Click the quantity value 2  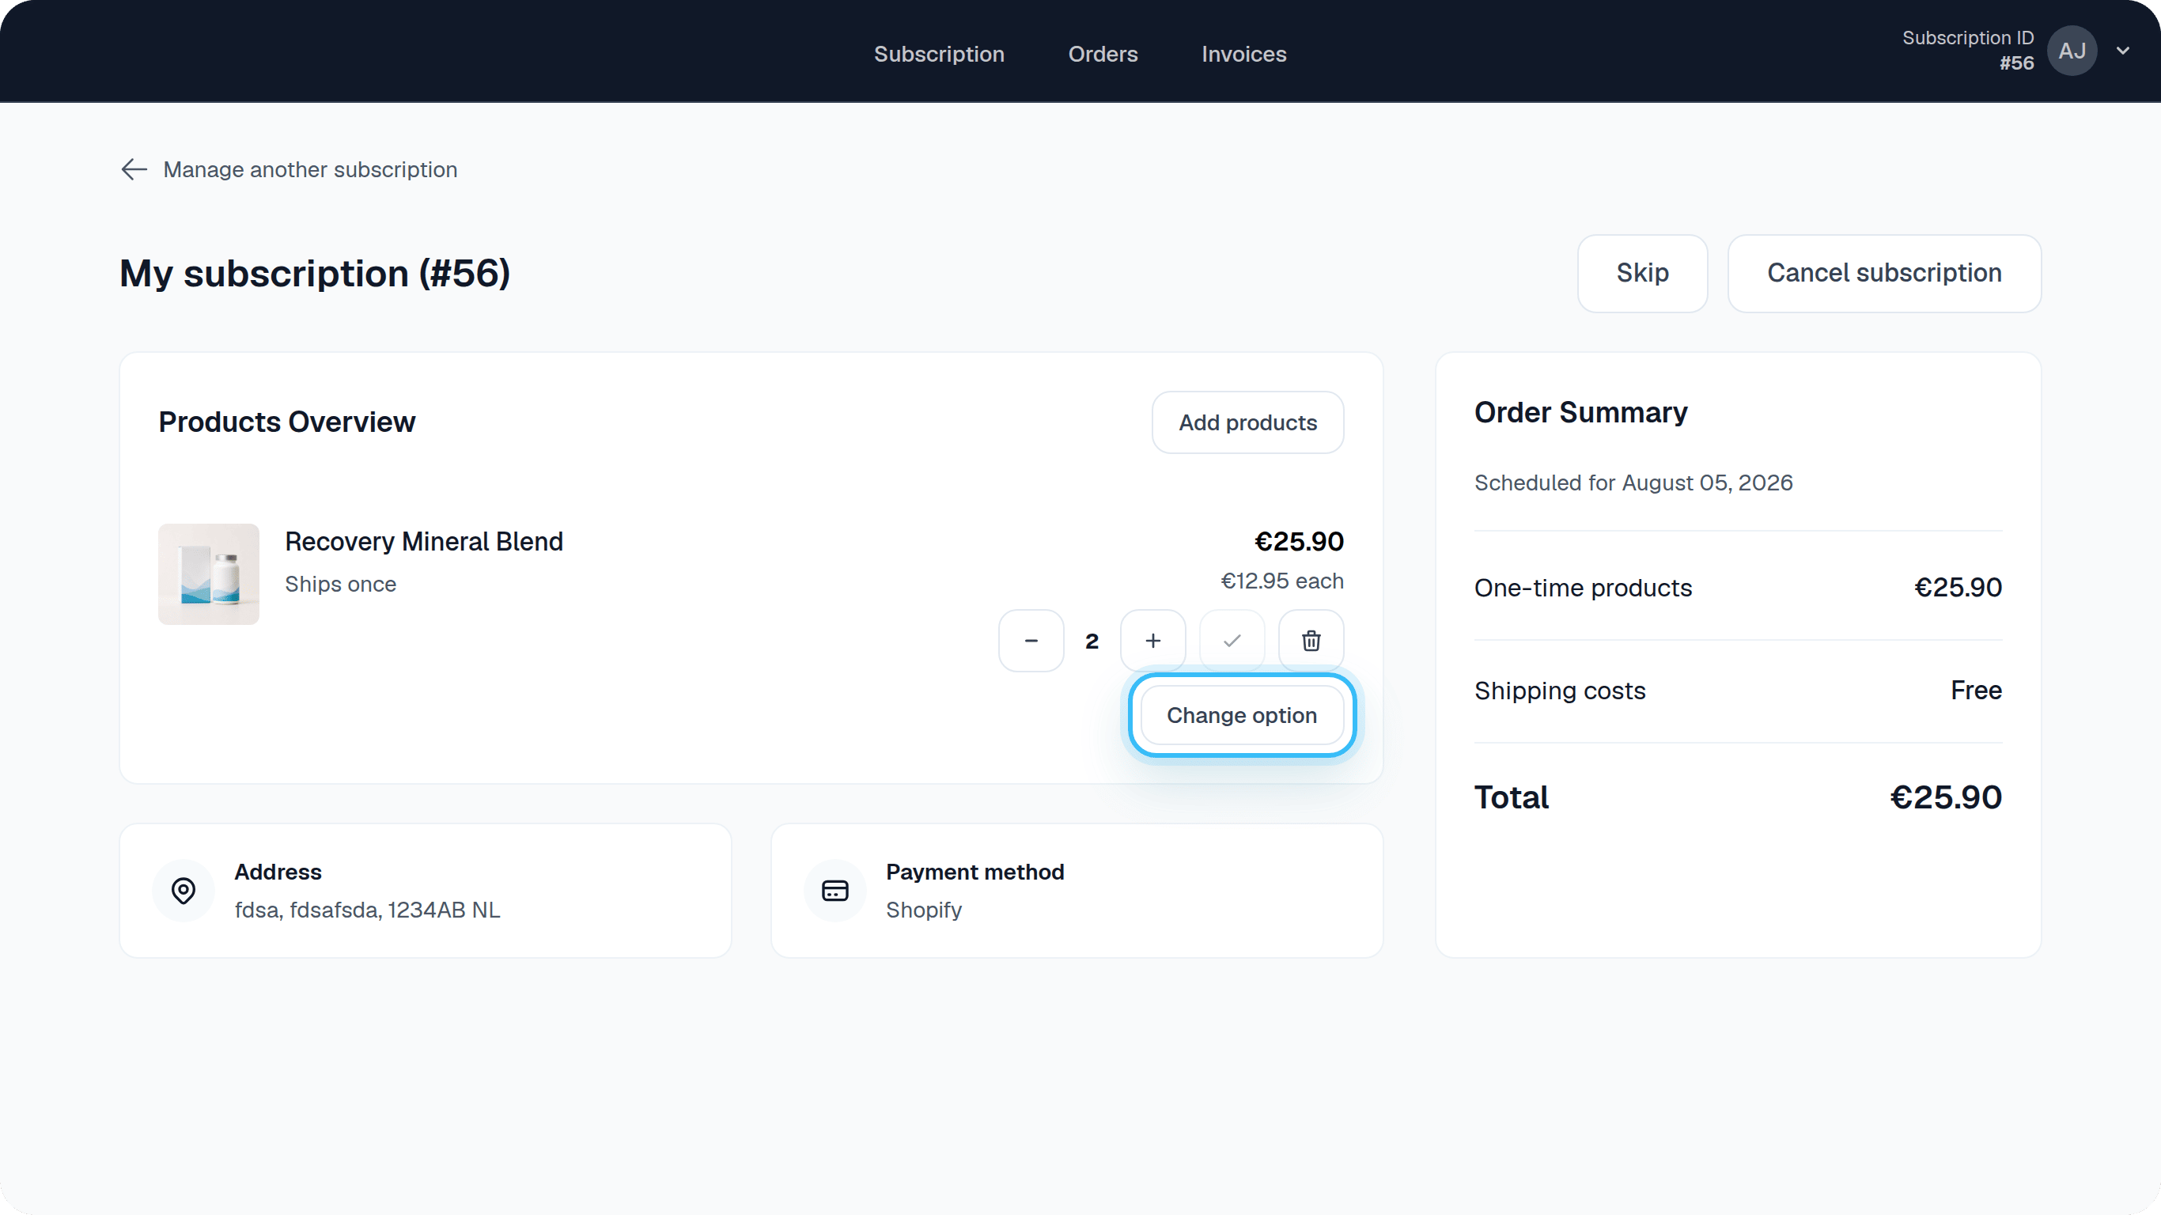pos(1092,641)
